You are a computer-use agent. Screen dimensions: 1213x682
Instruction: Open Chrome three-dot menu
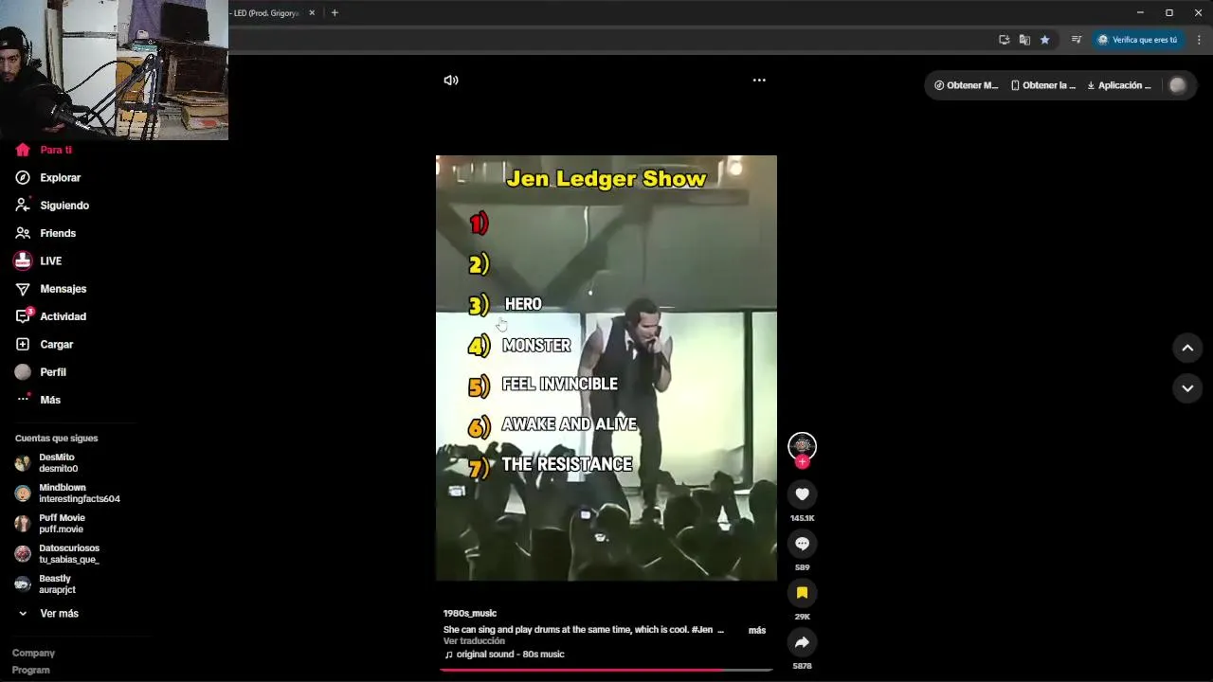point(1199,40)
